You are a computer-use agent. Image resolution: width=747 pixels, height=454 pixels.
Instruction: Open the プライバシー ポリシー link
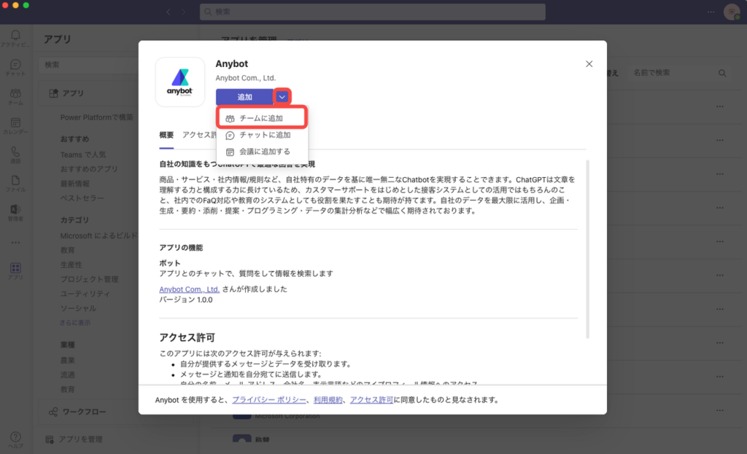[270, 400]
